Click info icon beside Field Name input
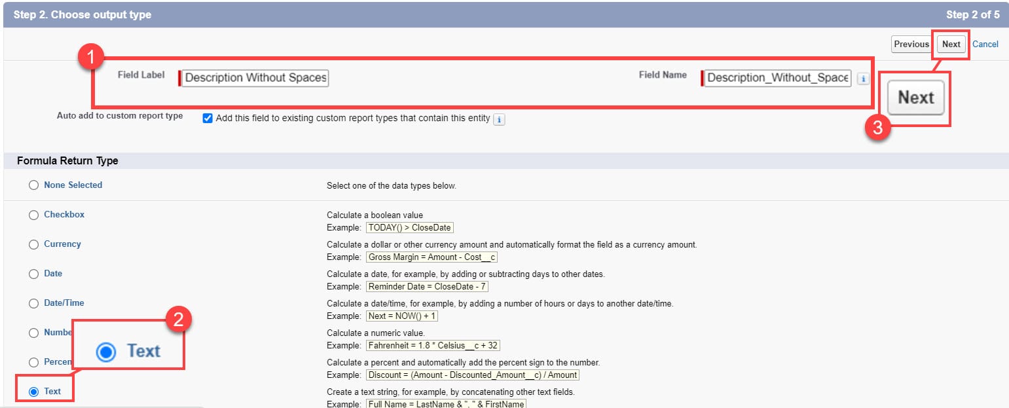Viewport: 1009px width, 408px height. 864,79
